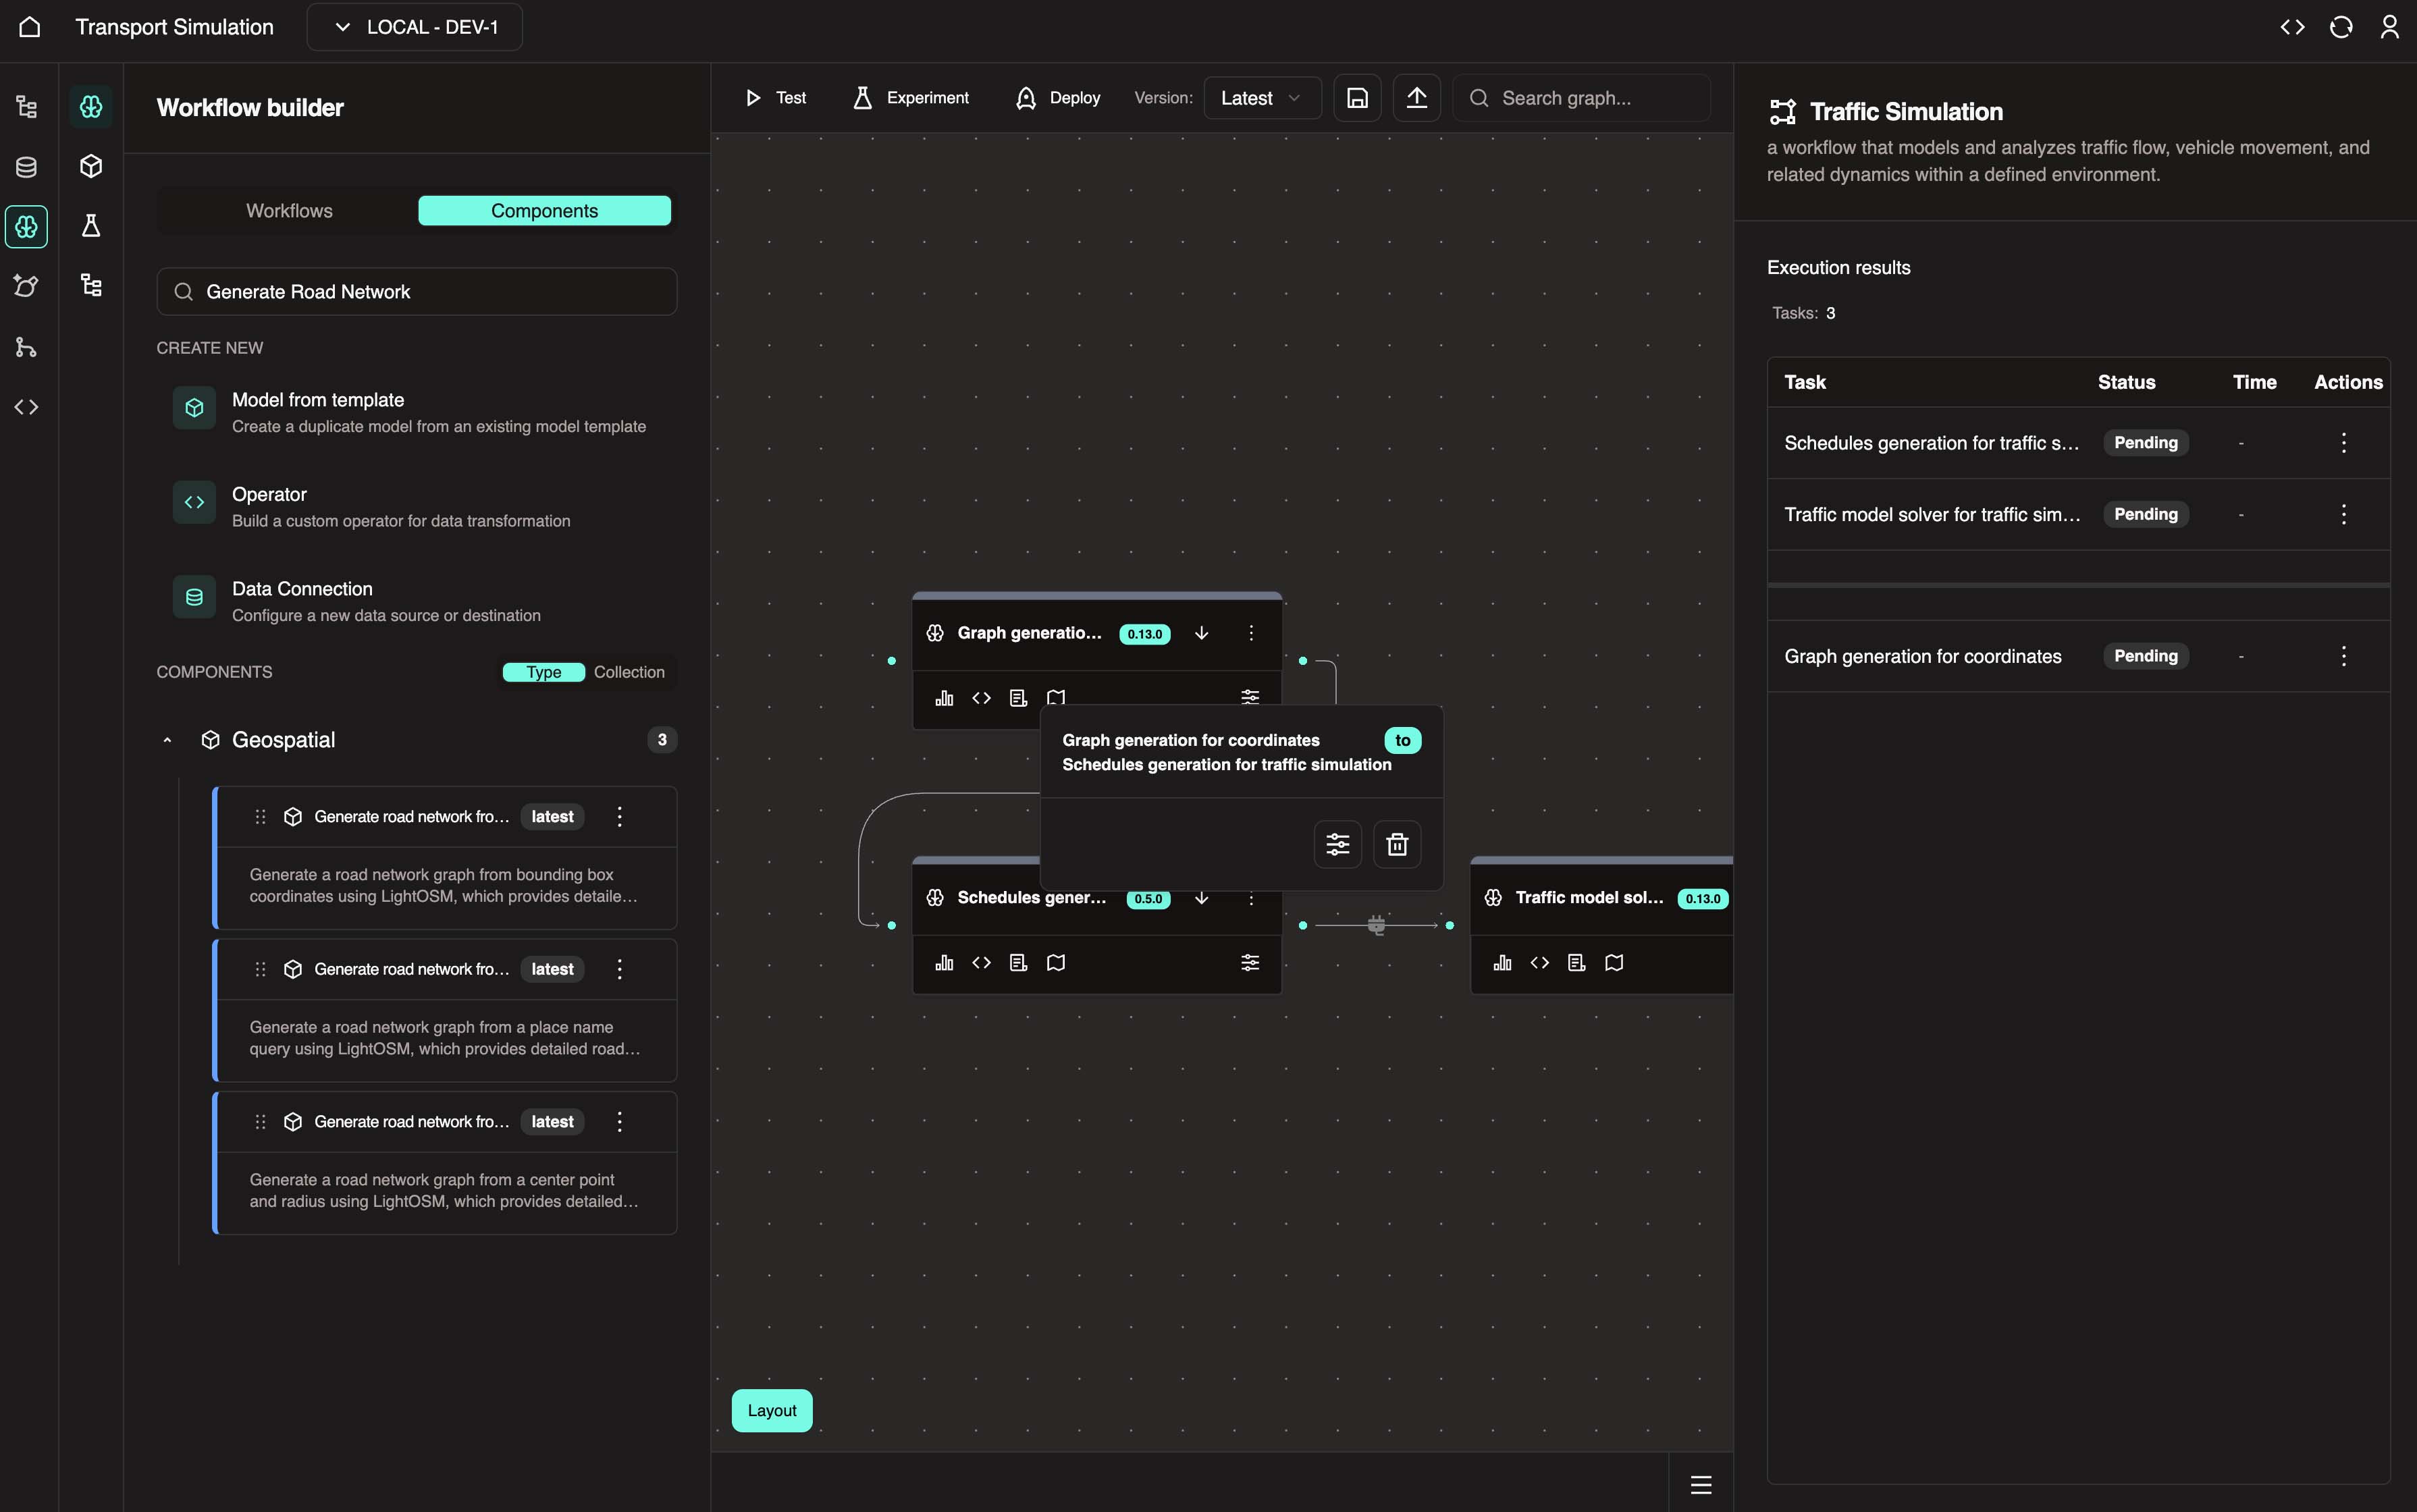2417x1512 pixels.
Task: Click the latest tag on place name component
Action: tap(552, 969)
